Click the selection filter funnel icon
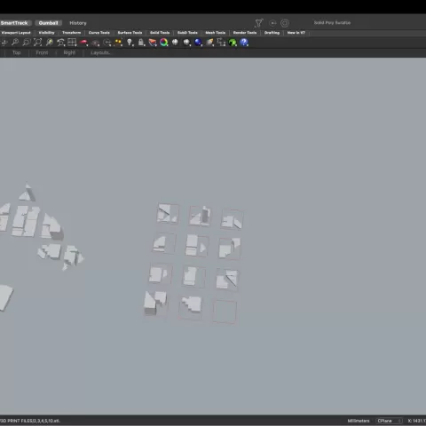The width and height of the screenshot is (426, 426). 259,23
